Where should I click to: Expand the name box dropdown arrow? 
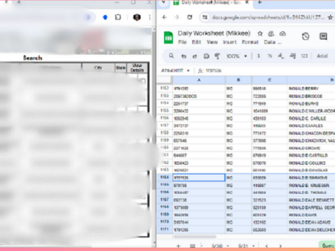(x=188, y=71)
